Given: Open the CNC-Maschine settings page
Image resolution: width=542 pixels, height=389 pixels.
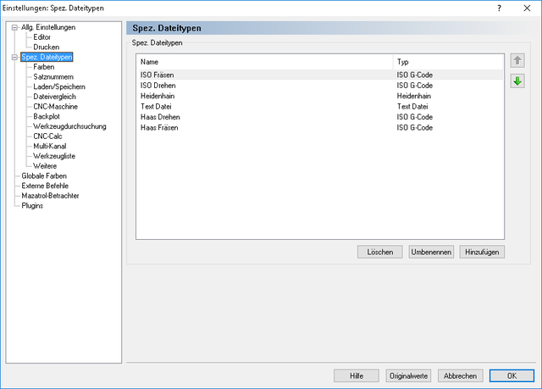Looking at the screenshot, I should tap(55, 107).
